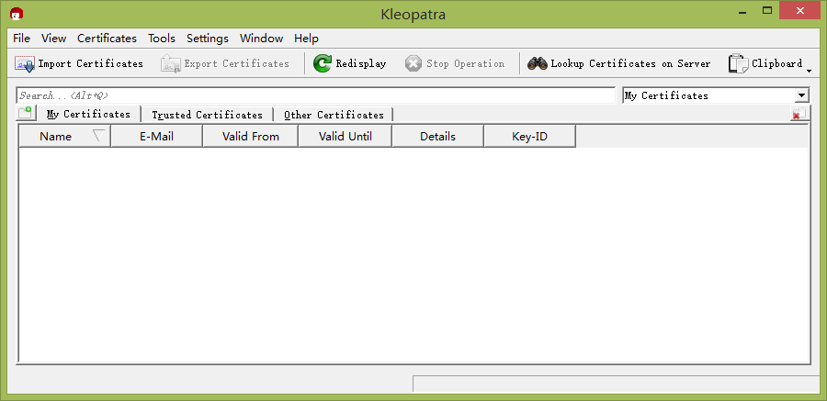This screenshot has height=401, width=827.
Task: Open the Window menu
Action: coord(262,39)
